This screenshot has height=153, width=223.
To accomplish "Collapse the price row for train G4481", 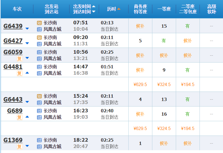I will click(27, 73).
